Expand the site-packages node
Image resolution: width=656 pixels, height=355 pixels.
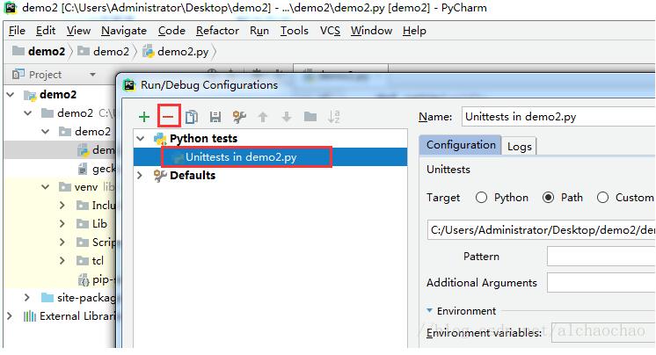click(27, 298)
